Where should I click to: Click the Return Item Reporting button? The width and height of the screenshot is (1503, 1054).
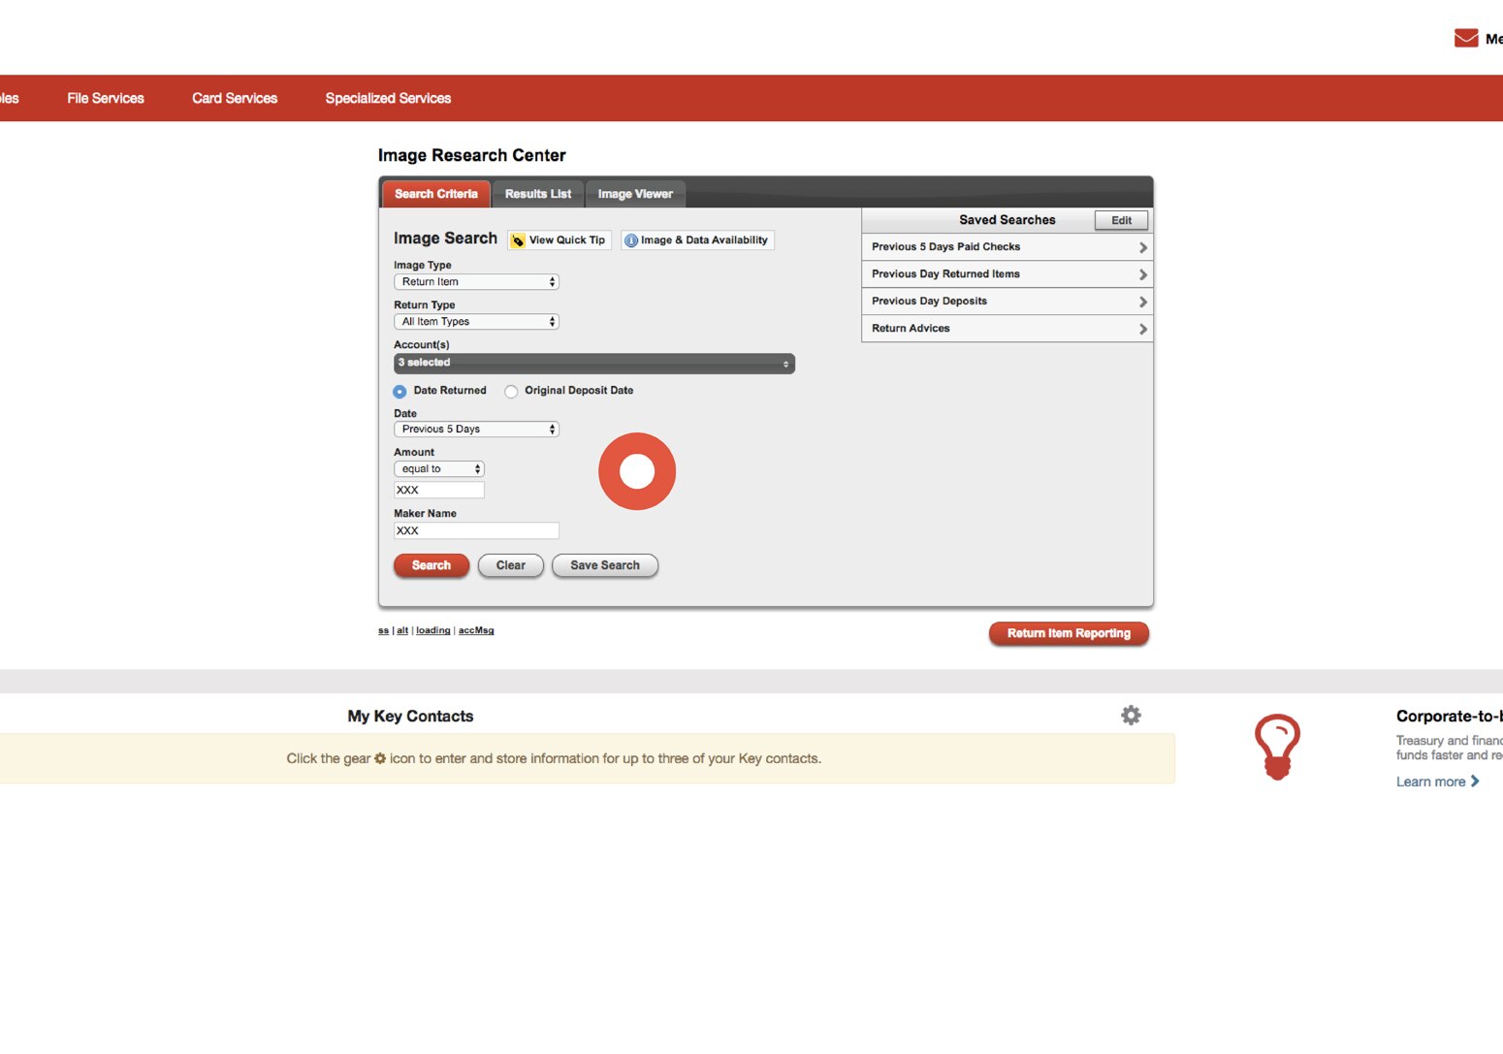click(1068, 633)
